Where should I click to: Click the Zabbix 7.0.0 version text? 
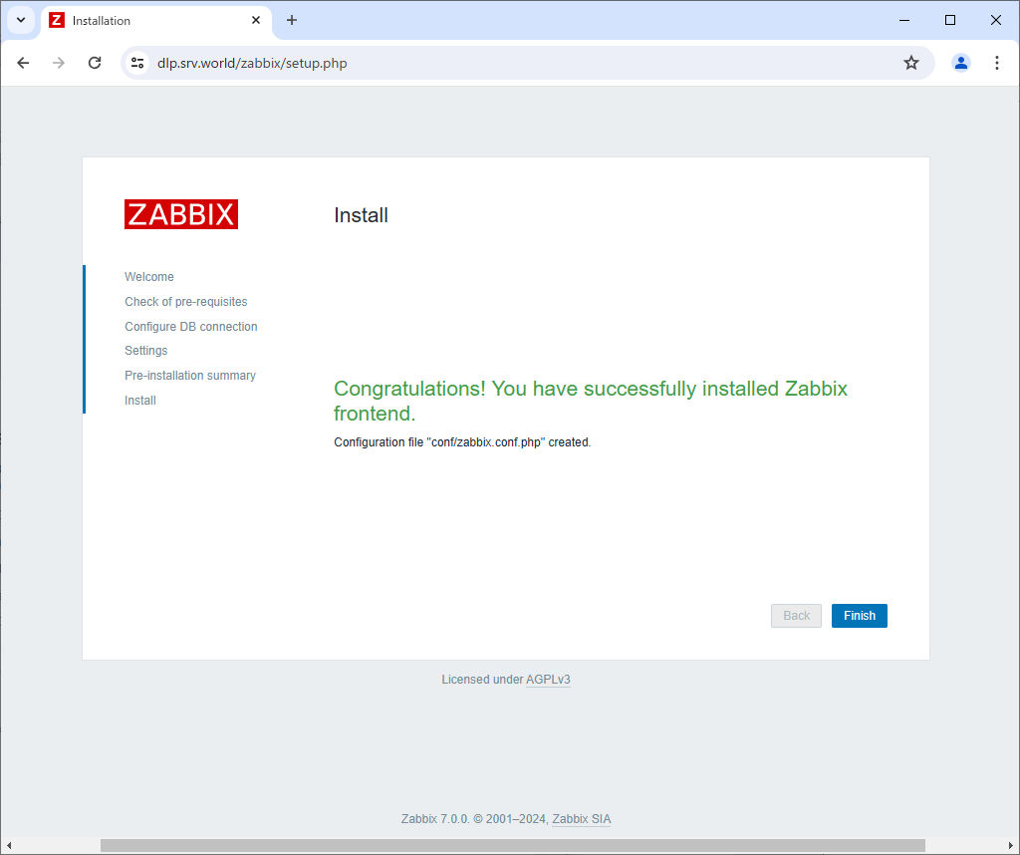tap(434, 819)
